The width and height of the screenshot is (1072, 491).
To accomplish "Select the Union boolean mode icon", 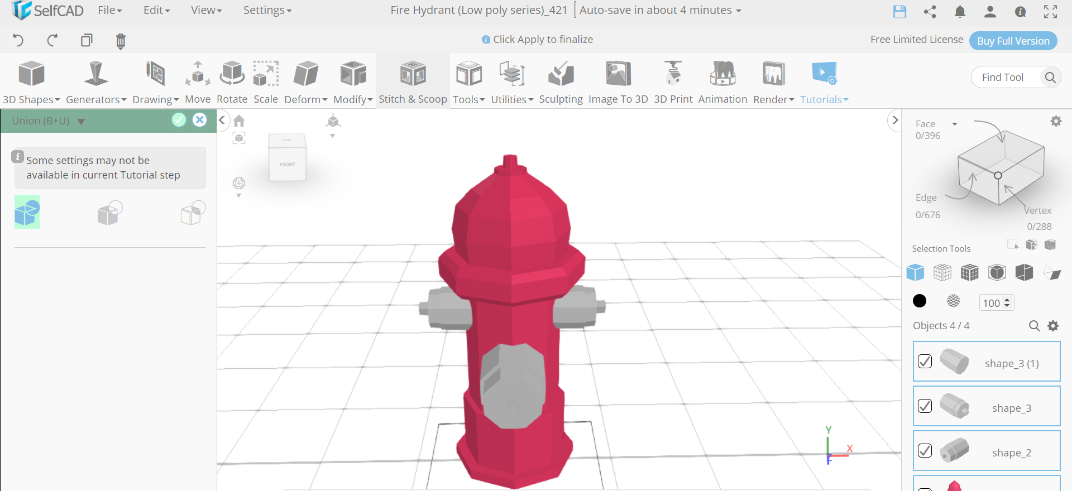I will click(x=27, y=212).
